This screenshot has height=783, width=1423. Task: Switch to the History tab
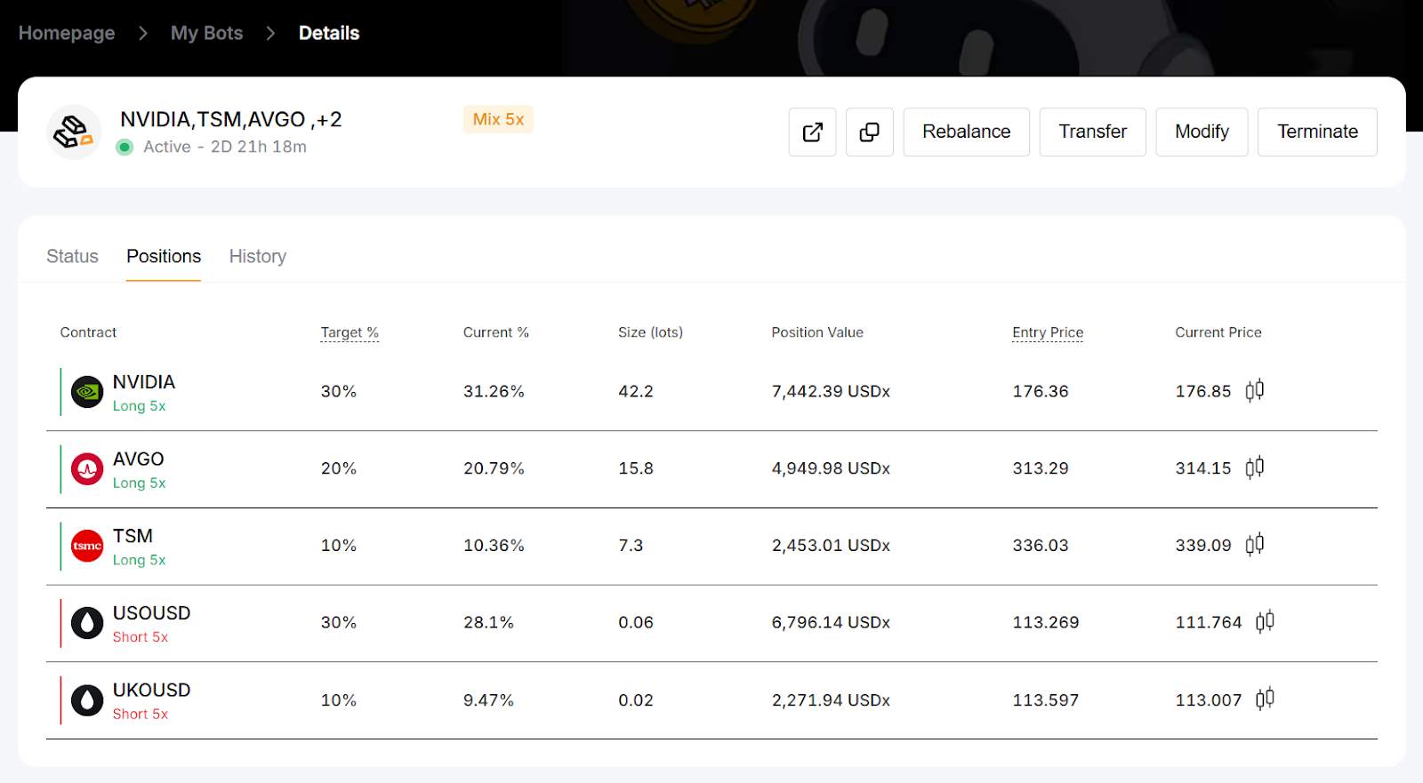258,257
